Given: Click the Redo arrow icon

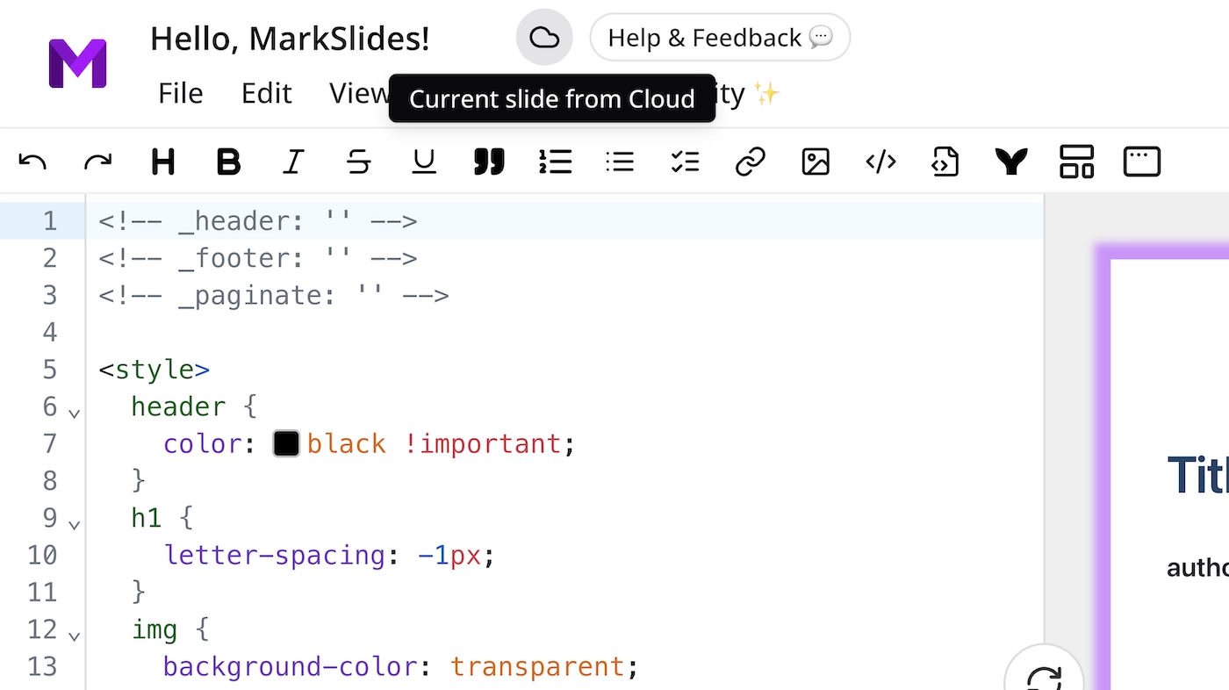Looking at the screenshot, I should pyautogui.click(x=97, y=162).
